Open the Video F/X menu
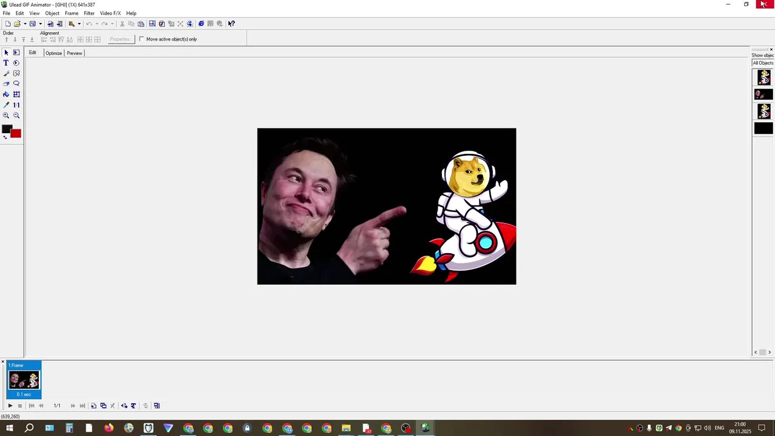The height and width of the screenshot is (436, 775). point(110,13)
